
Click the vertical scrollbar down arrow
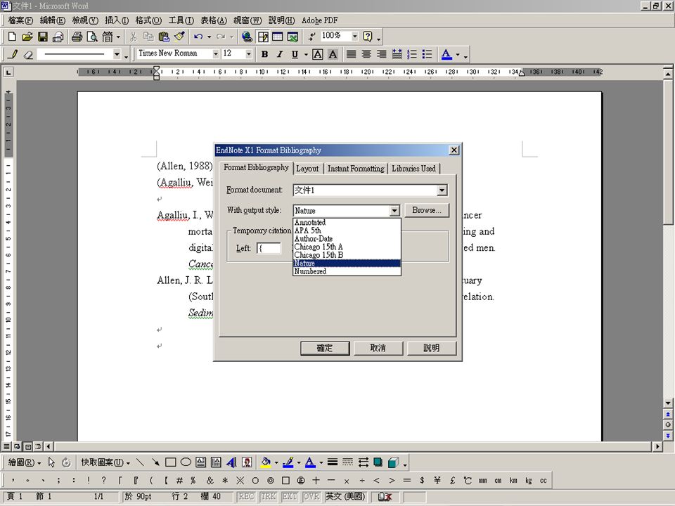tap(668, 403)
